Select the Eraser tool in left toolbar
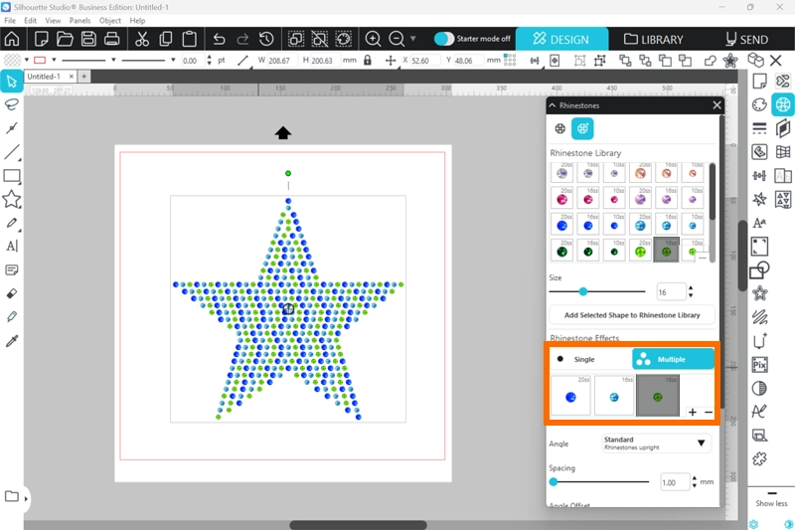795x530 pixels. [12, 294]
